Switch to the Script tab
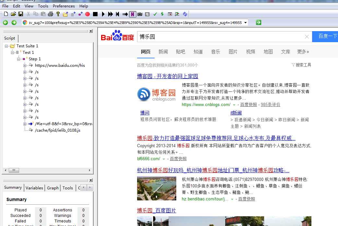 tap(10, 38)
